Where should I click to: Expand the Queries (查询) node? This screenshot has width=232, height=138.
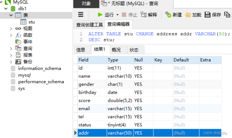(11, 48)
